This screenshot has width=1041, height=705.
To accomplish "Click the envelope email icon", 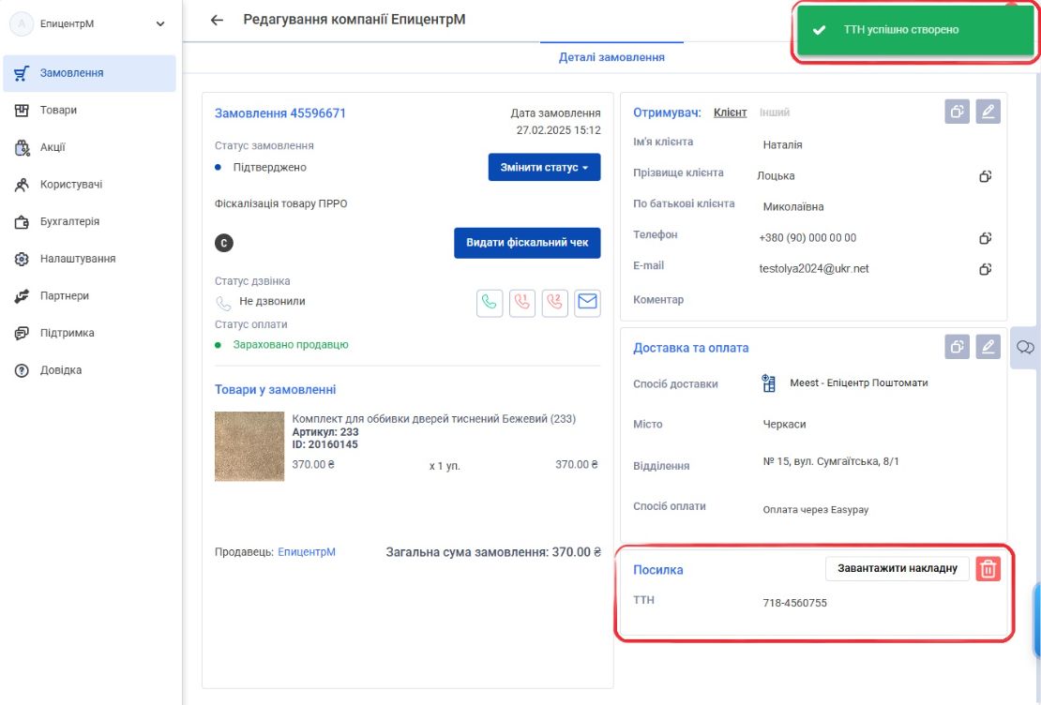I will pyautogui.click(x=587, y=303).
